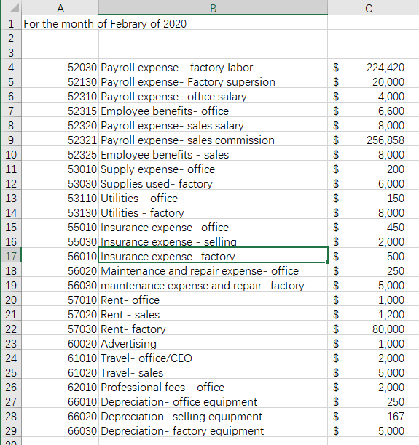Click amount cell 1,200
Image resolution: width=419 pixels, height=445 pixels.
click(x=369, y=314)
